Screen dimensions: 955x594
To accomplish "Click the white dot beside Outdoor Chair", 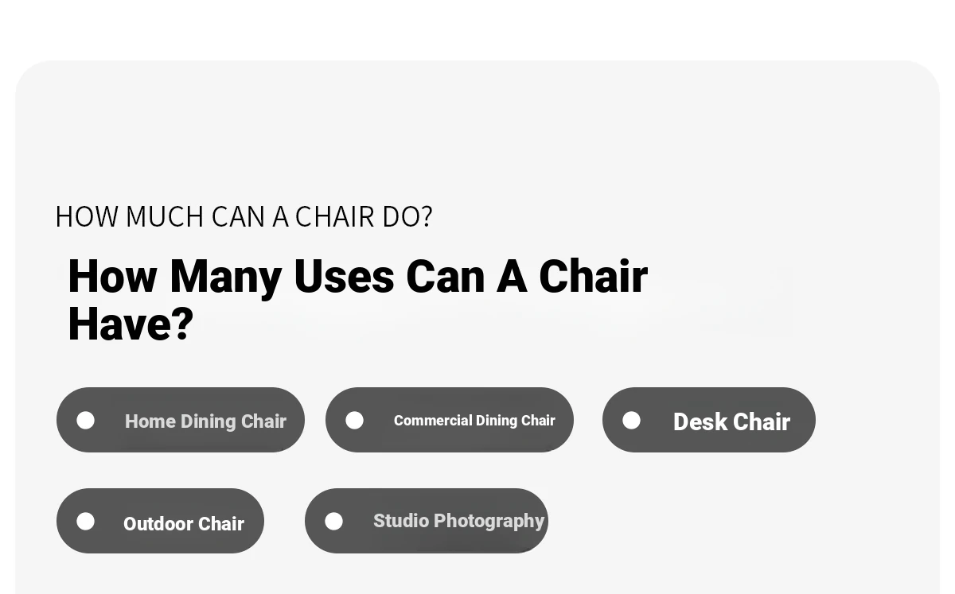I will click(x=86, y=522).
